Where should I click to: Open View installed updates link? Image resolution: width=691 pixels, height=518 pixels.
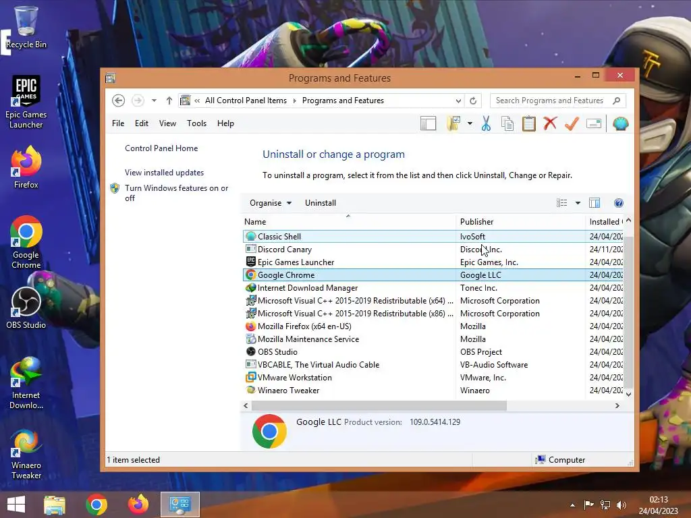tap(165, 173)
